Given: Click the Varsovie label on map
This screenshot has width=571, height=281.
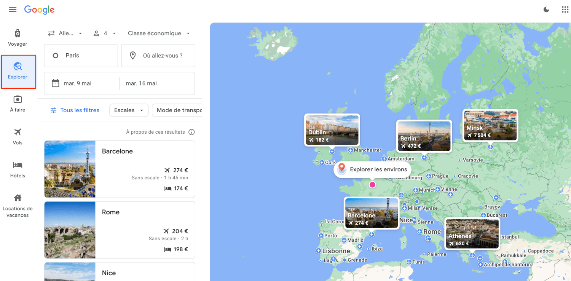Looking at the screenshot, I should click(473, 160).
